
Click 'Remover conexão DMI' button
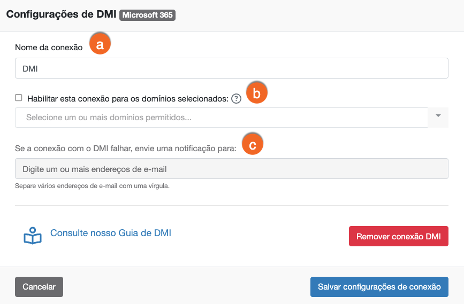point(399,236)
